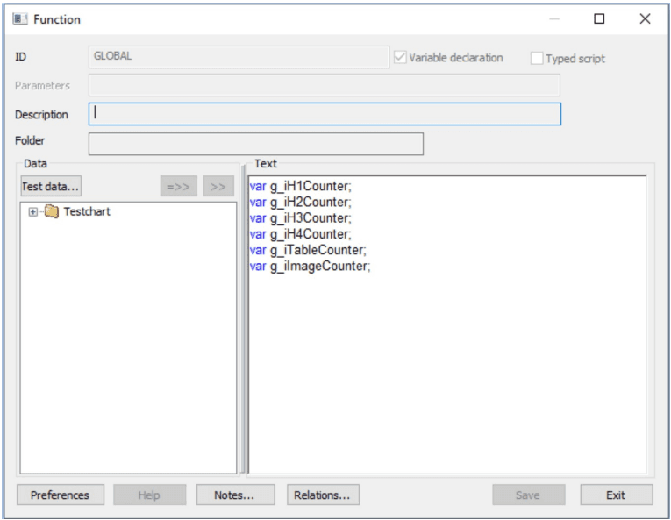Click the Help button

(x=149, y=495)
